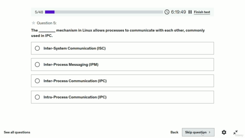Open See all questions
Screen dimensions: 245x138
(x=17, y=132)
